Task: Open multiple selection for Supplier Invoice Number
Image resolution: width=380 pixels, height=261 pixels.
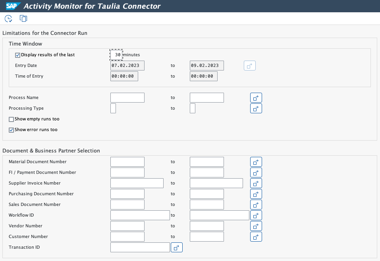Action: [256, 183]
